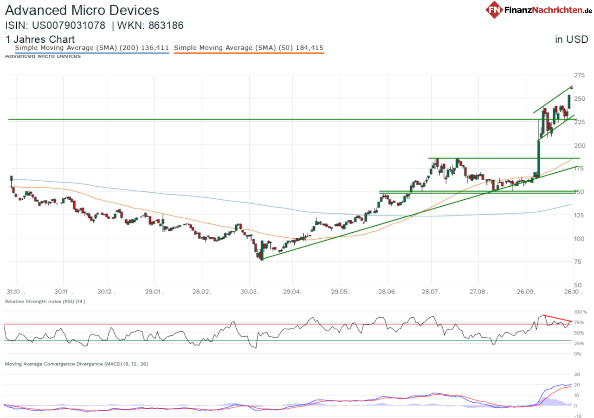Click the Relative Strength Index (RSI) (14) label
The image size is (594, 418).
[45, 301]
